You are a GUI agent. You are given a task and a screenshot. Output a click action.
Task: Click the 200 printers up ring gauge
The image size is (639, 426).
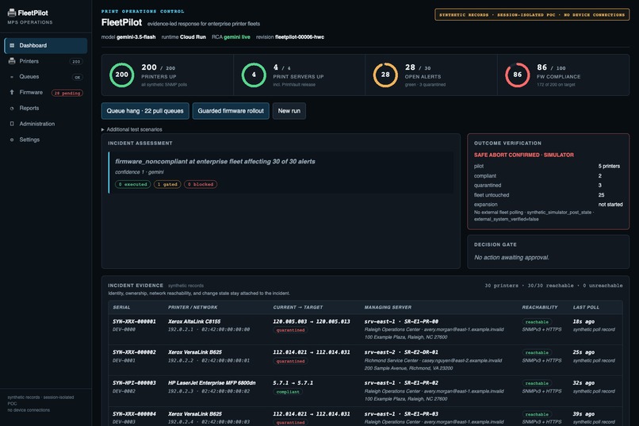121,75
